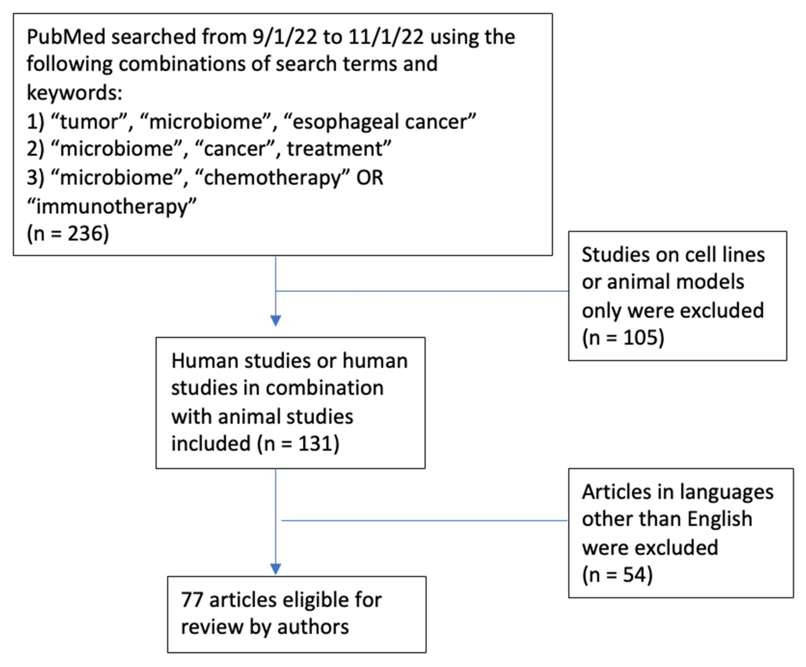Screen dimensions: 806x667
Task: Click the "included (n = 131)" text
Action: click(255, 444)
